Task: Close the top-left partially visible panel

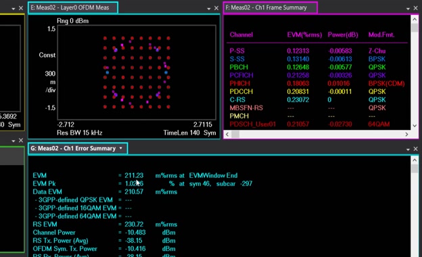Action: pyautogui.click(x=21, y=8)
